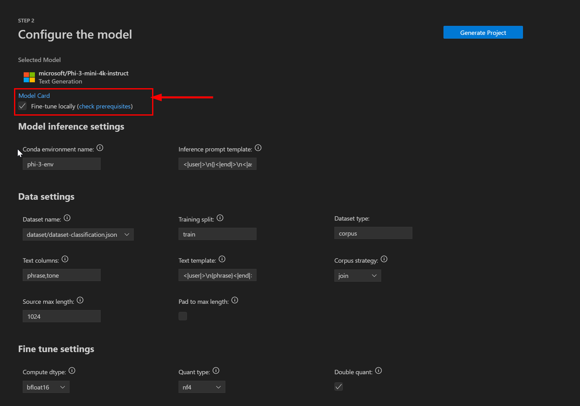Edit the Source max length field showing 1024
The height and width of the screenshot is (406, 580).
point(61,316)
